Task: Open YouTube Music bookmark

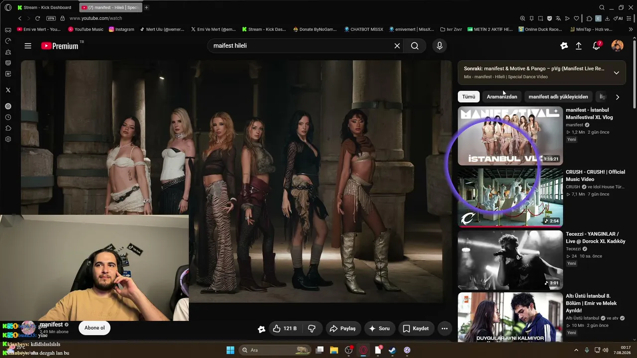Action: point(86,29)
